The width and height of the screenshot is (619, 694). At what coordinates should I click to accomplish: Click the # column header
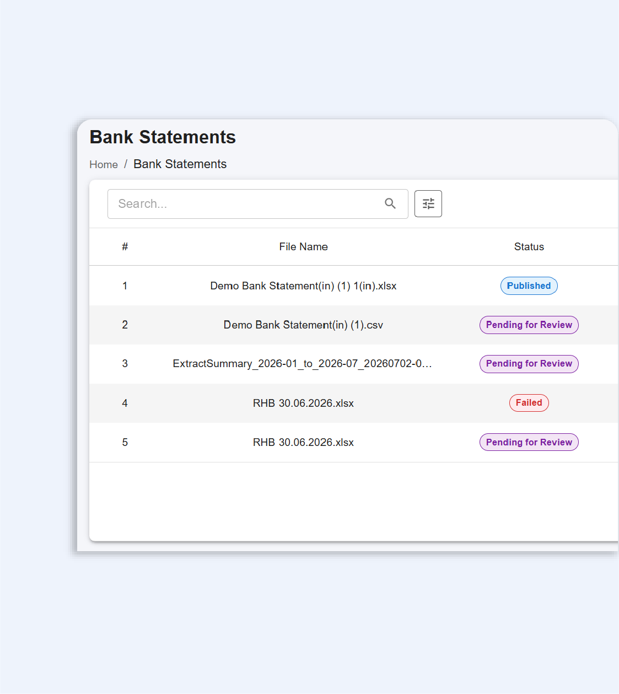(125, 246)
